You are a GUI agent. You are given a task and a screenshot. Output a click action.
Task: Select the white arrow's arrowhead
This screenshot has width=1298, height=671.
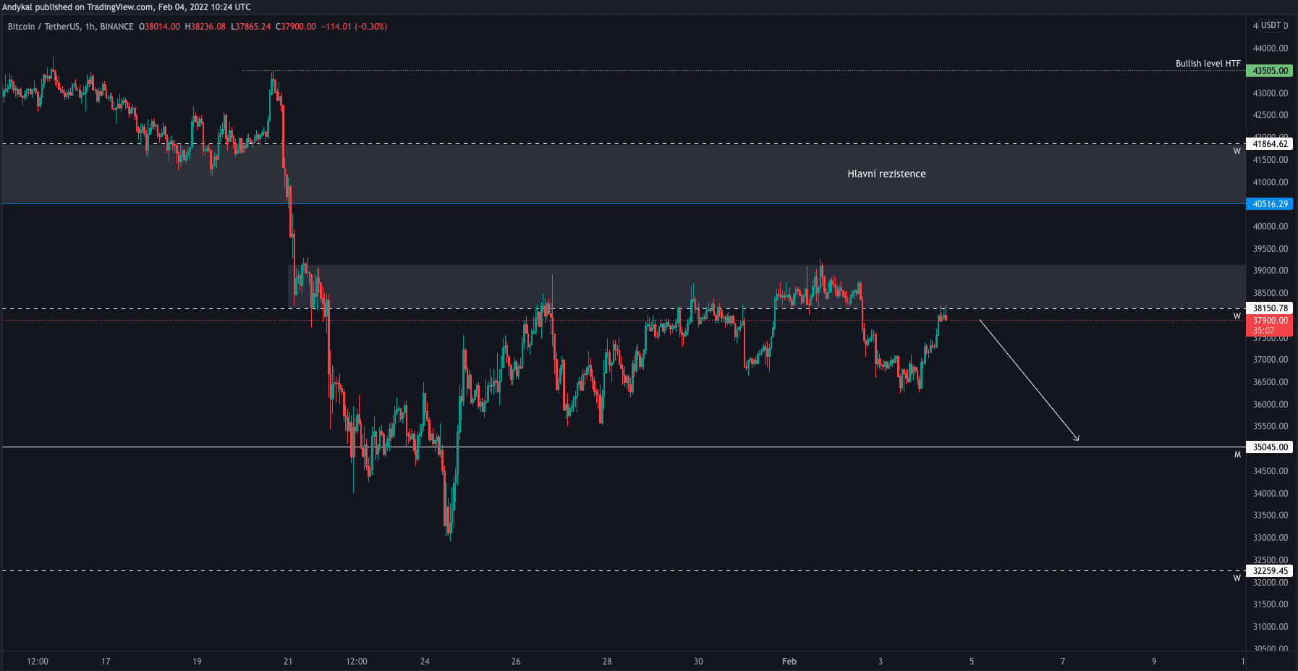click(1077, 438)
